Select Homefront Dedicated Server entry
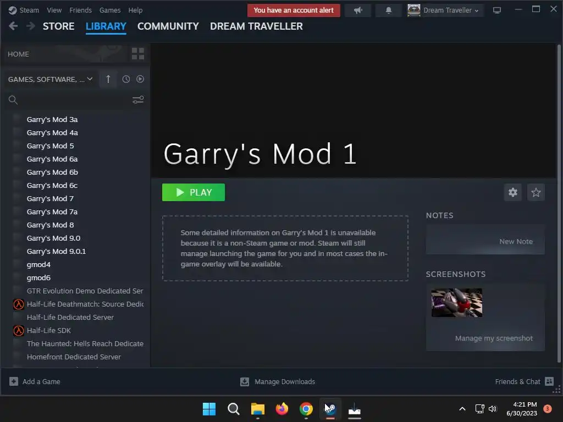 (75, 357)
